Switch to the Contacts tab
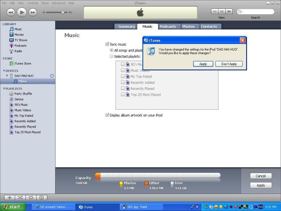Screen dimensions: 281x211 (209, 27)
